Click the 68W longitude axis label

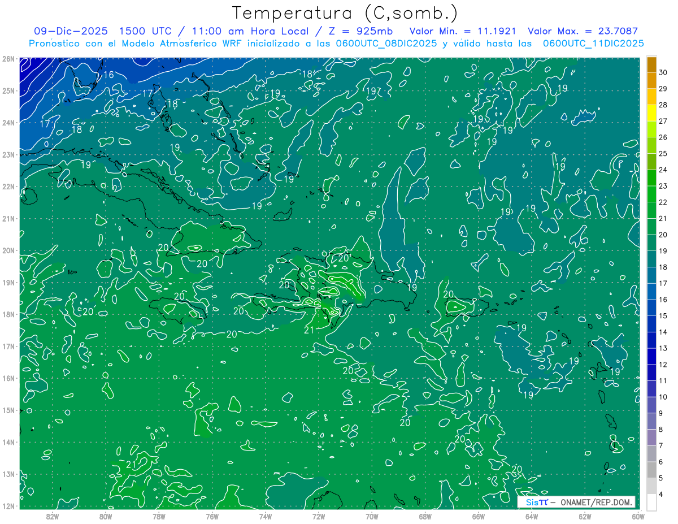[425, 516]
